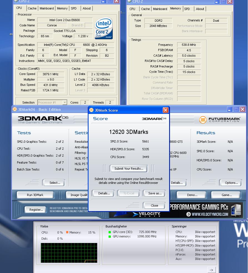Click the Feature Tests 0 of 7 row

coord(40,162)
